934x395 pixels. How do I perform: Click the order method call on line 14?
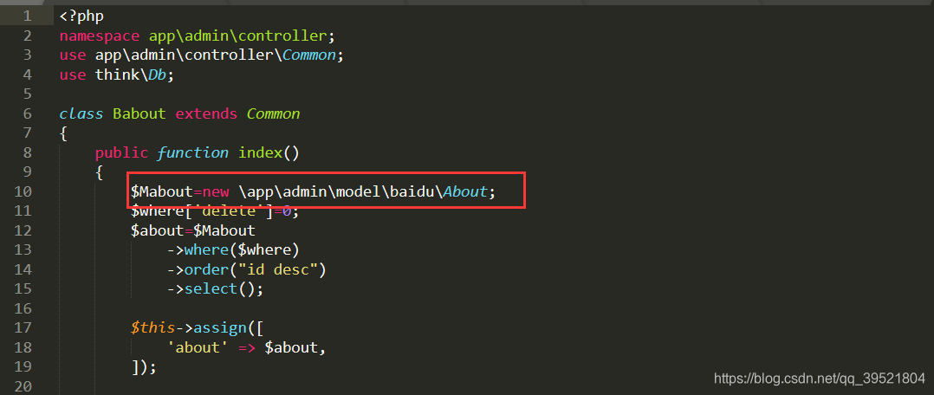click(x=207, y=270)
